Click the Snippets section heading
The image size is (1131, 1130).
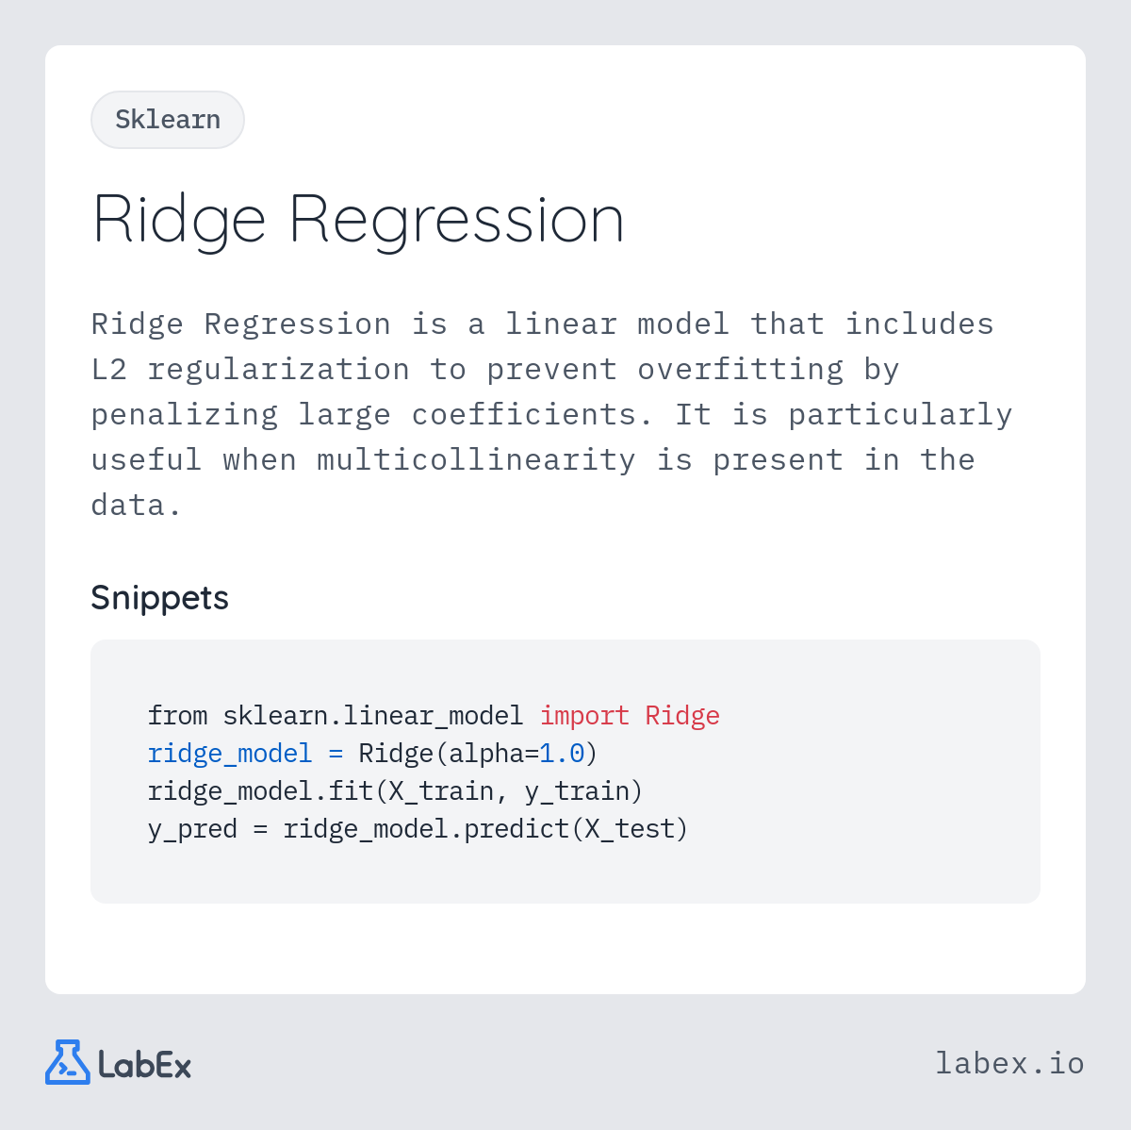pyautogui.click(x=159, y=598)
